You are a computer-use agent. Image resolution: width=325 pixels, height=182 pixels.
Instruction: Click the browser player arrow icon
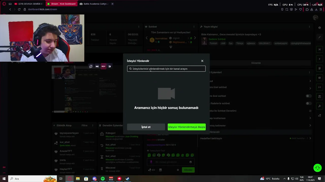296,9
